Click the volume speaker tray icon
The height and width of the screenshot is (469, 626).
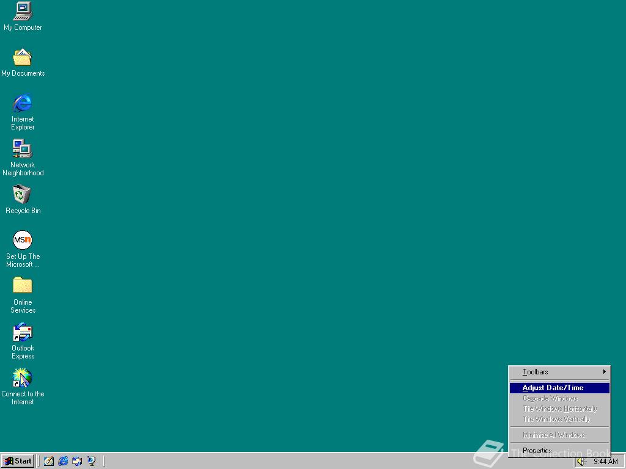581,462
